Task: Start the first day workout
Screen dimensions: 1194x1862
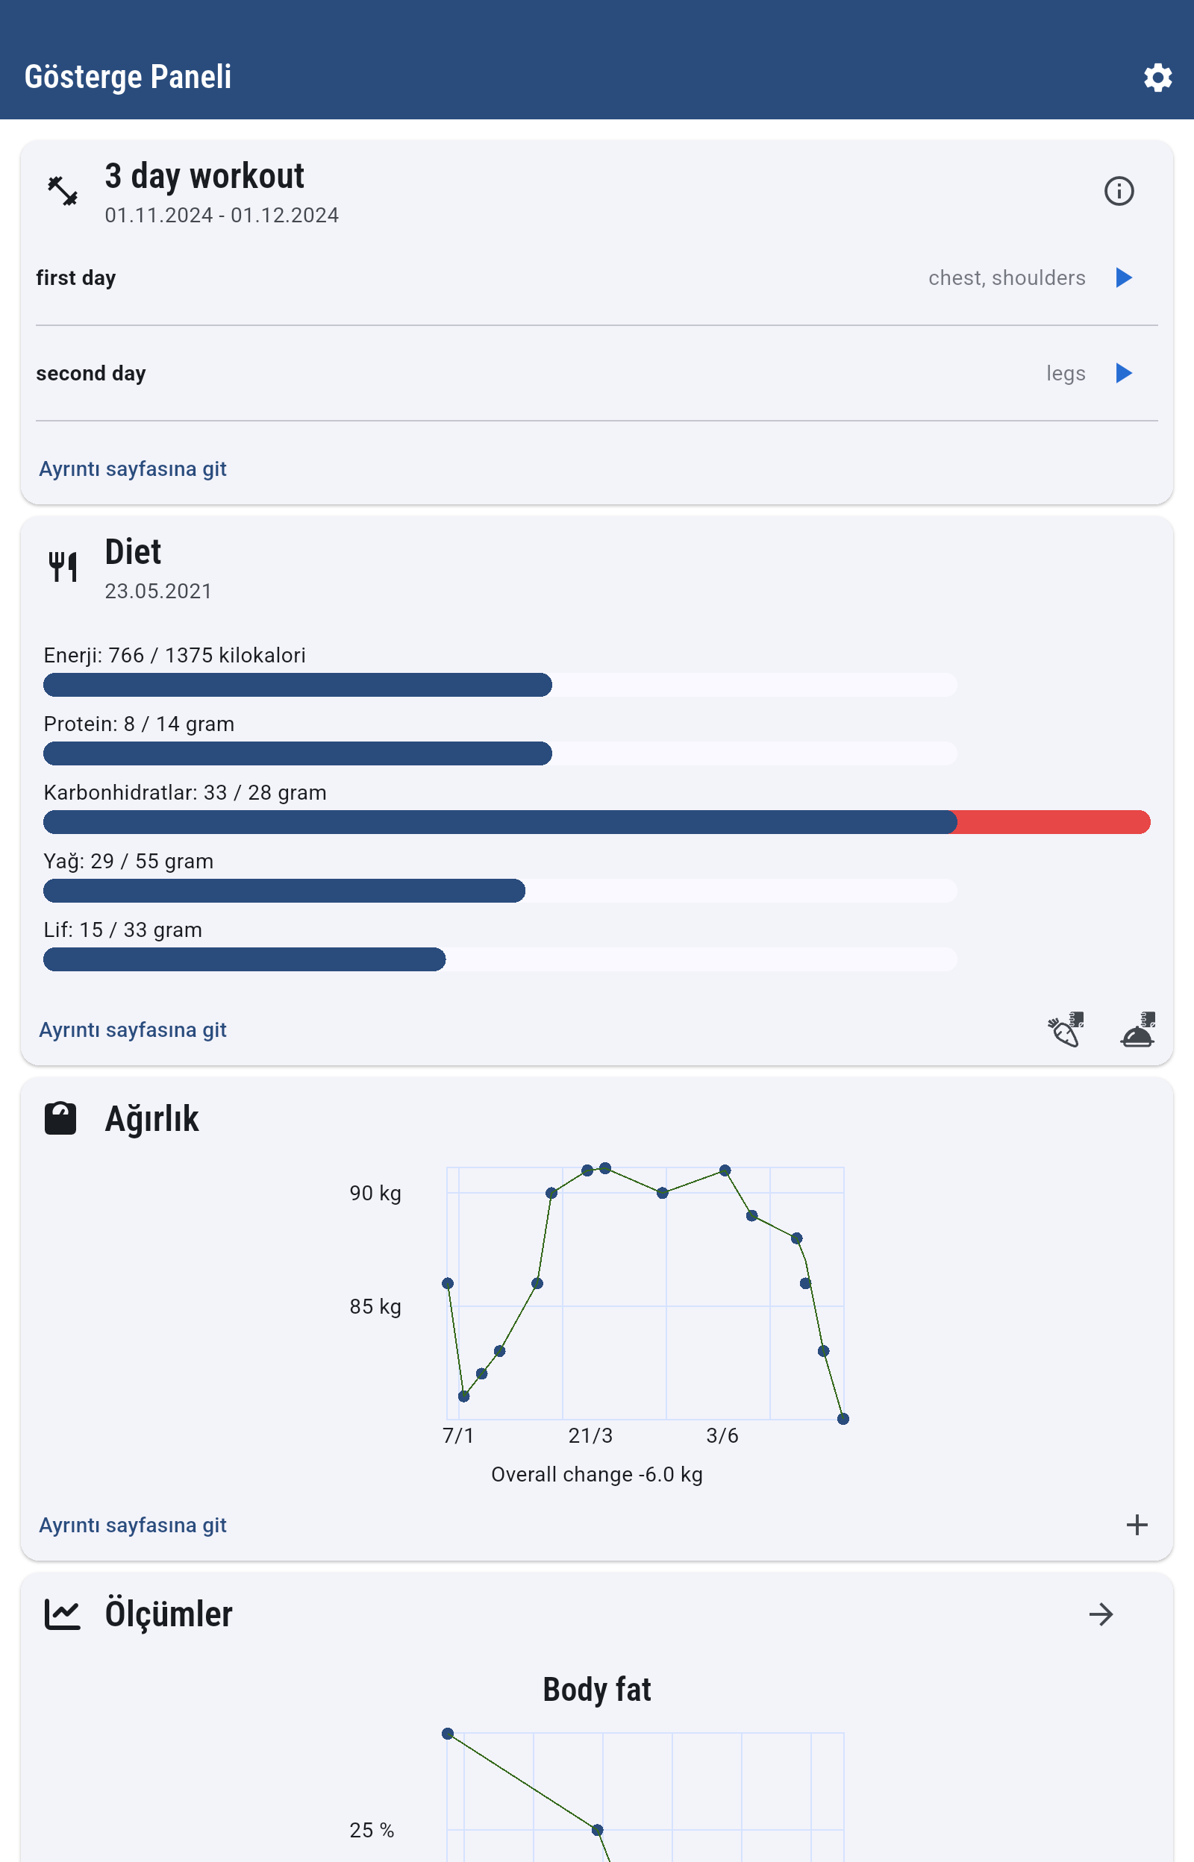Action: [x=1123, y=278]
